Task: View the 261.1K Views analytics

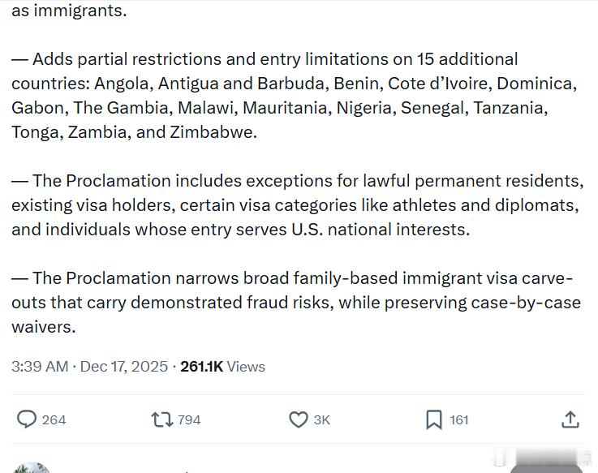Action: [x=222, y=367]
